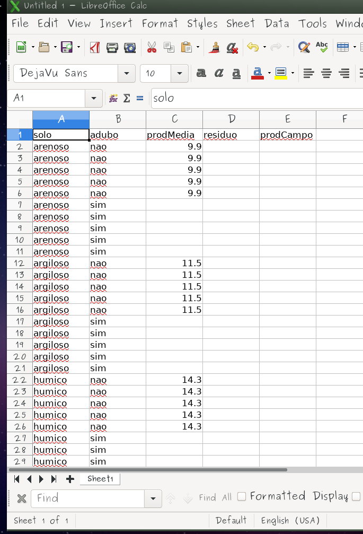Toggle italic formatting

point(219,73)
